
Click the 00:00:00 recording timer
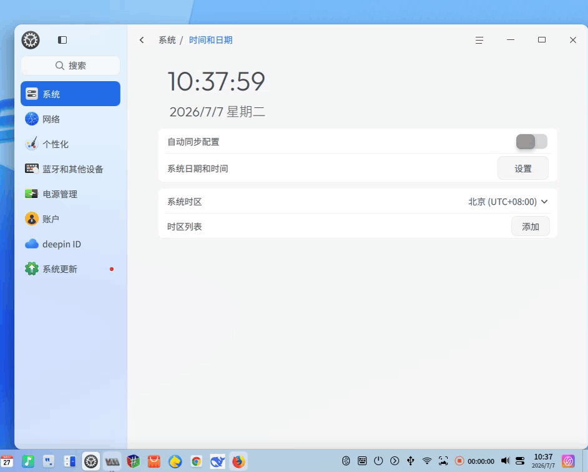pos(481,461)
